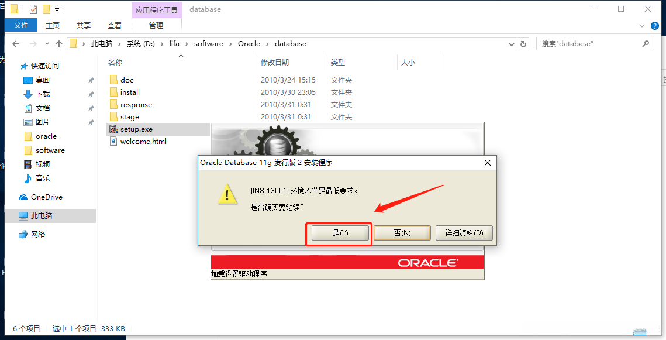Open the quick access toolbar dropdown arrow
Screen dimensions: 666x340
[x=57, y=9]
